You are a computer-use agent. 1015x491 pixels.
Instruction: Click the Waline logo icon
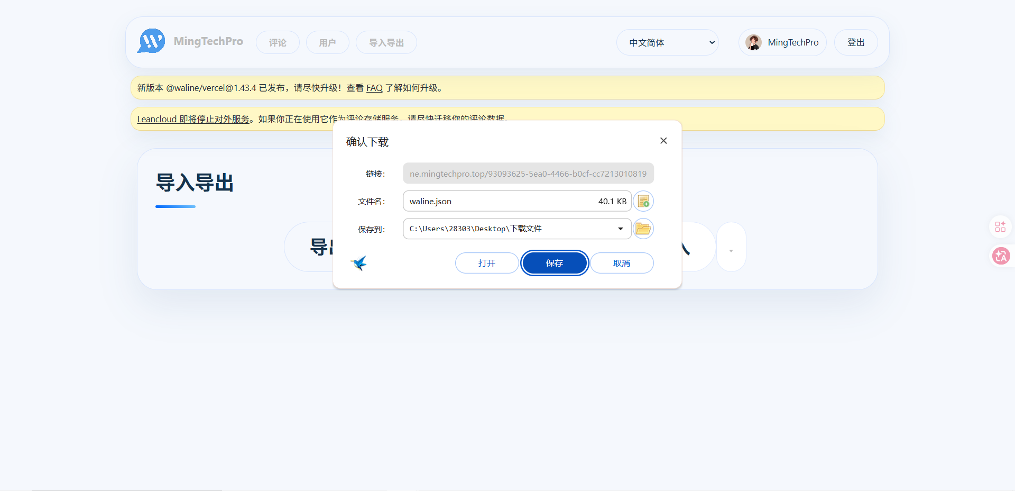(x=151, y=41)
